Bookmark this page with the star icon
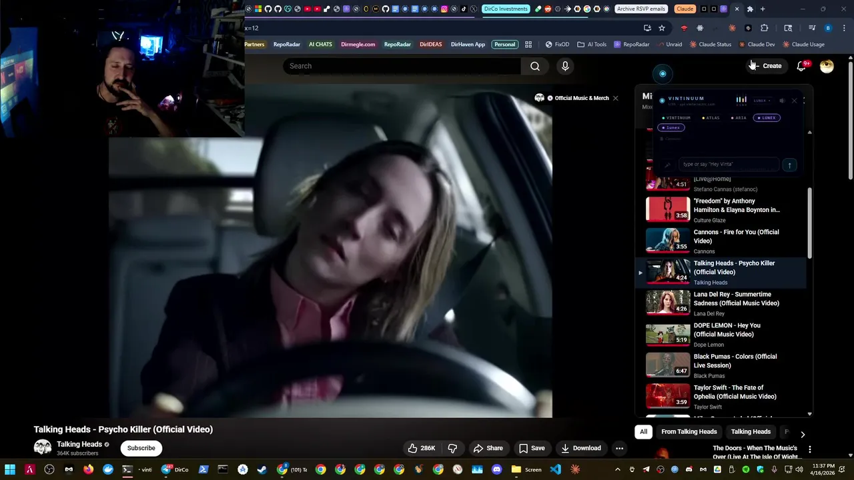The height and width of the screenshot is (480, 854). coord(662,28)
